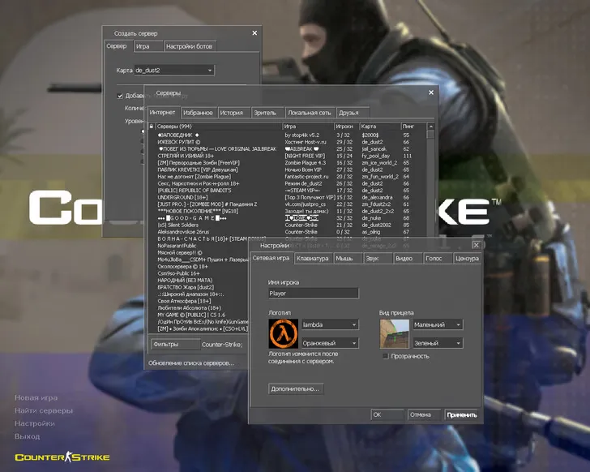
Task: Close the Серверы window
Action: pyautogui.click(x=430, y=93)
